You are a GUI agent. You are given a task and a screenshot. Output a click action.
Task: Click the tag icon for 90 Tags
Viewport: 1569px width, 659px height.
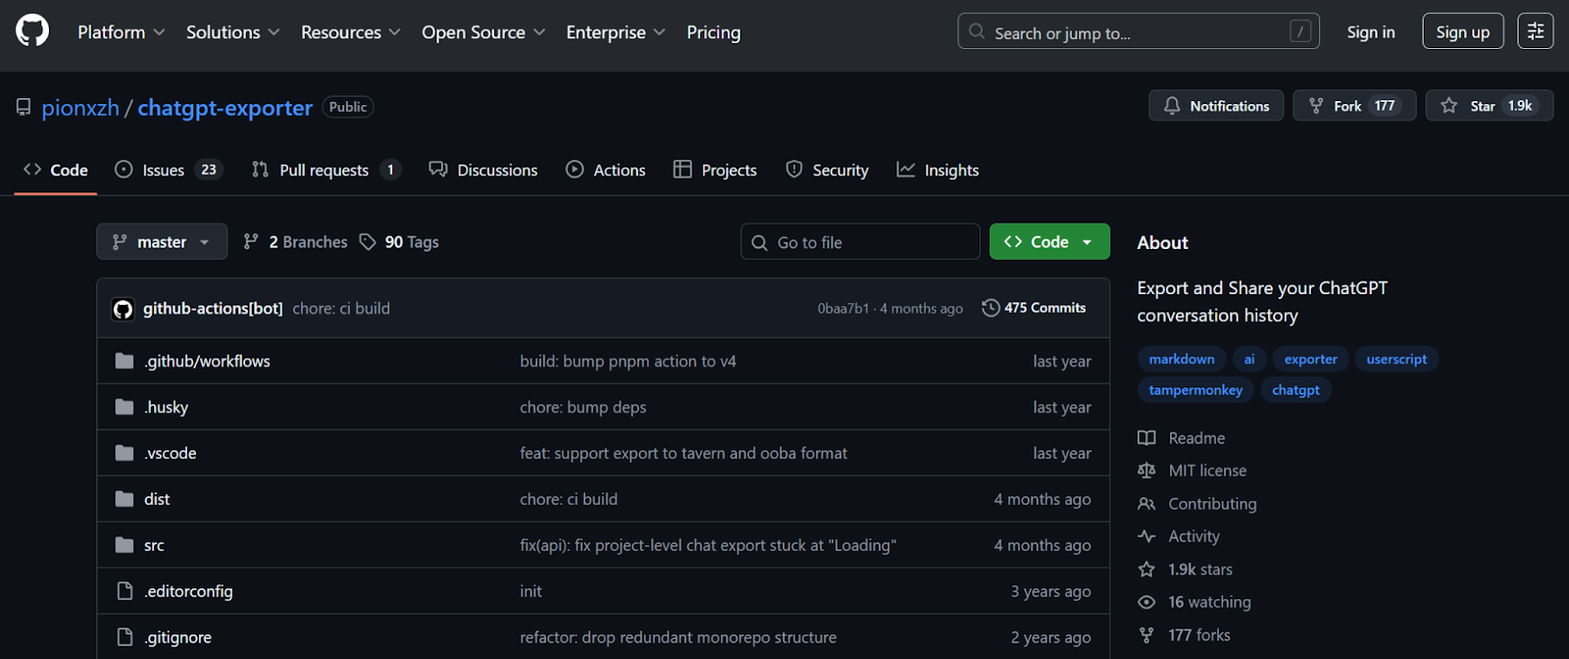click(368, 242)
